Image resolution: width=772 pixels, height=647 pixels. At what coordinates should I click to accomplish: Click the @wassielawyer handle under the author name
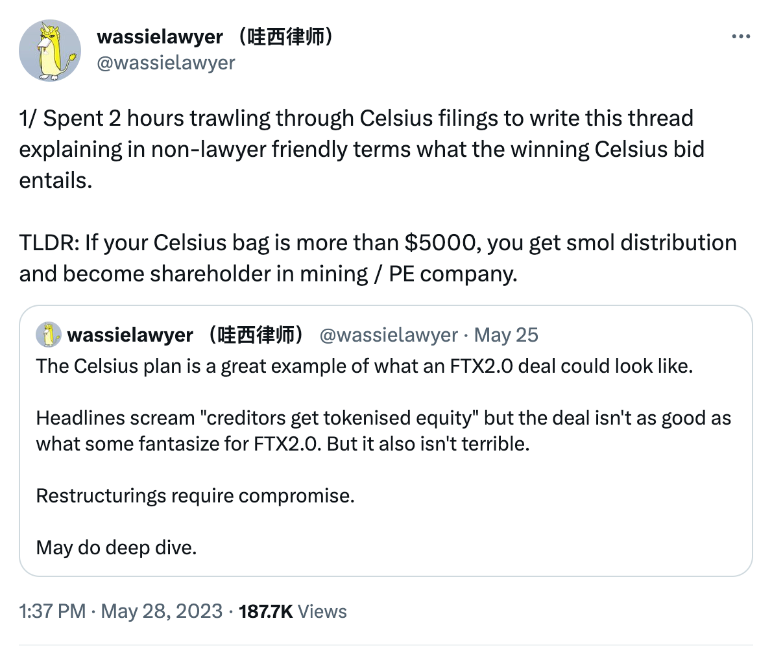[x=165, y=63]
